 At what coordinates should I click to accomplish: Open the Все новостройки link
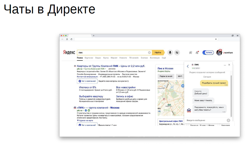126,87
